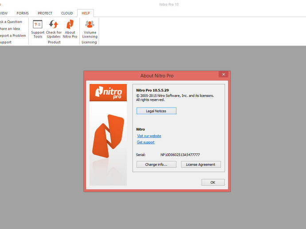Click the copyright 2005-2015 Nitro Software text
Screen dimensions: 306x229
coord(175,96)
